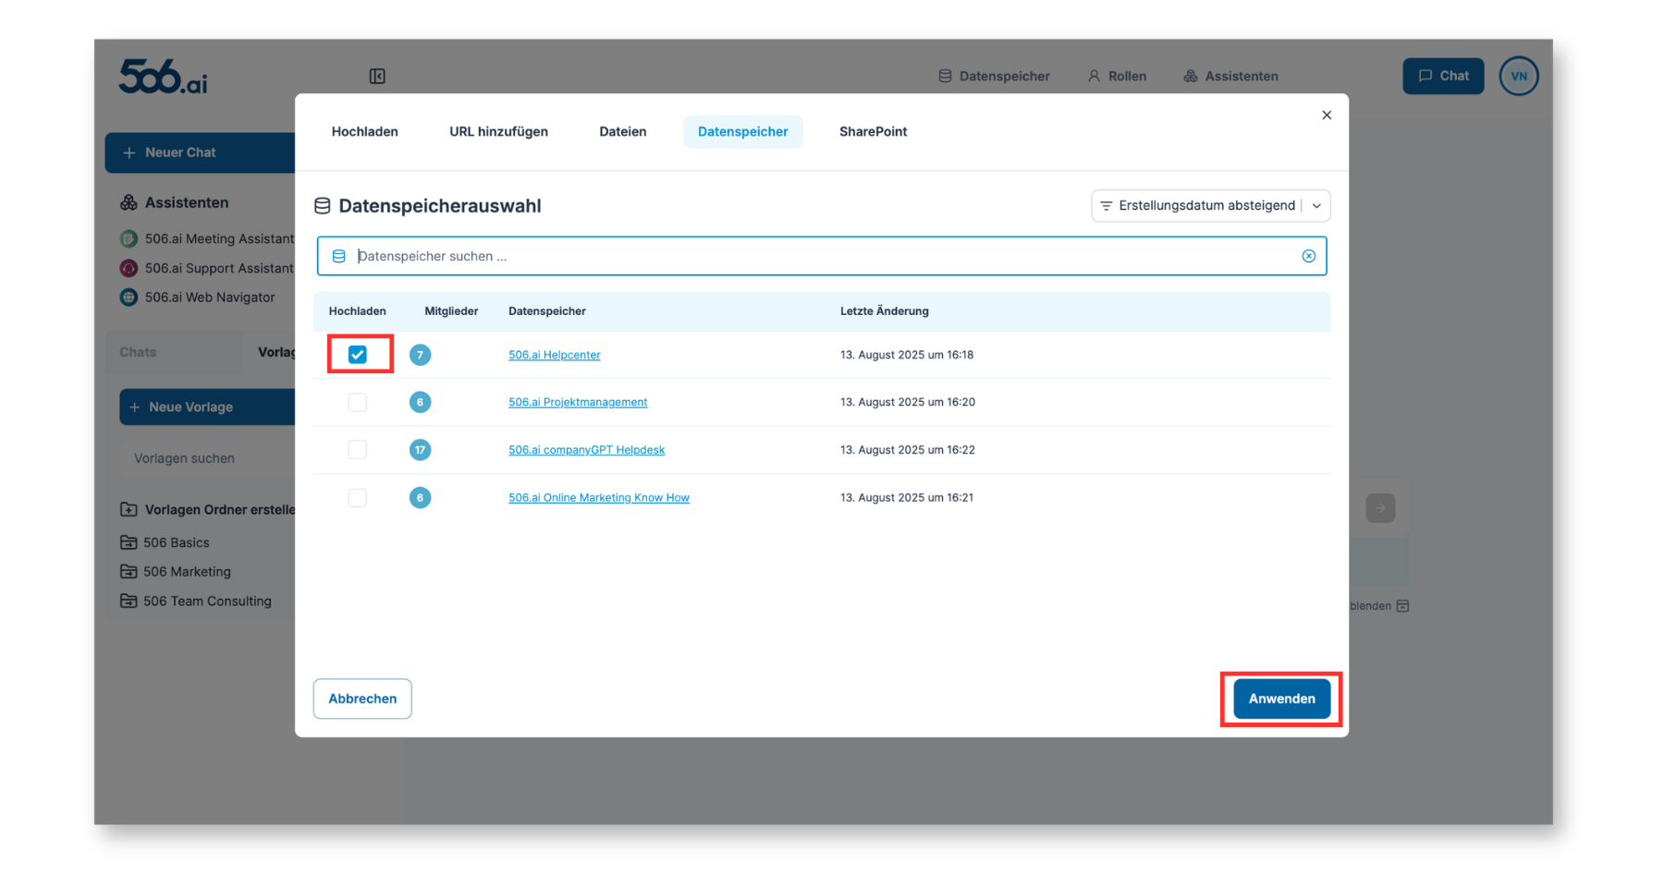Click member badge for Online Marketing Know How

point(420,498)
